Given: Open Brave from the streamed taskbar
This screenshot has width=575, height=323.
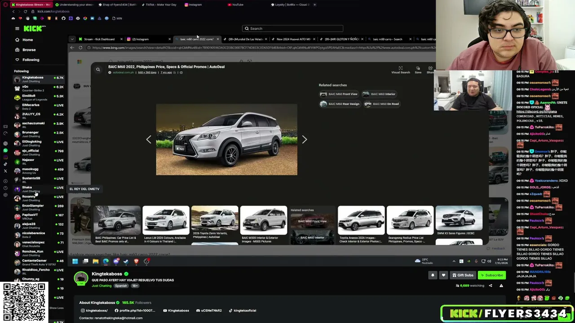Looking at the screenshot, I should (137, 261).
